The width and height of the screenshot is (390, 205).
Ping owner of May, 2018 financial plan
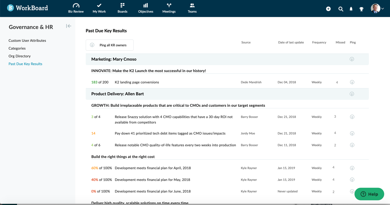click(352, 180)
